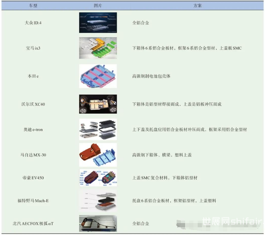This screenshot has width=265, height=235.
Task: Select the 马自达 MX-30 battery case image
Action: pos(98,155)
